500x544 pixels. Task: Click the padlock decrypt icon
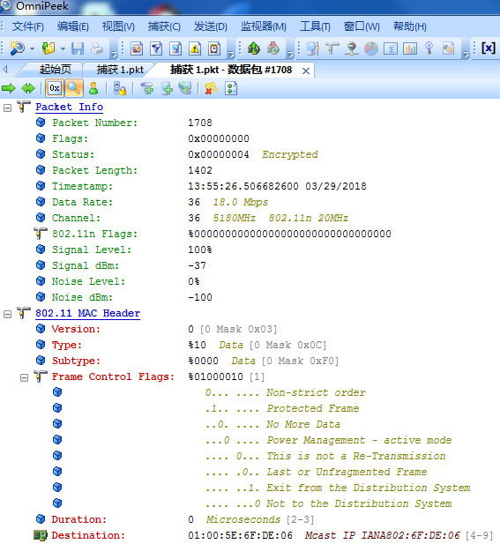[120, 88]
